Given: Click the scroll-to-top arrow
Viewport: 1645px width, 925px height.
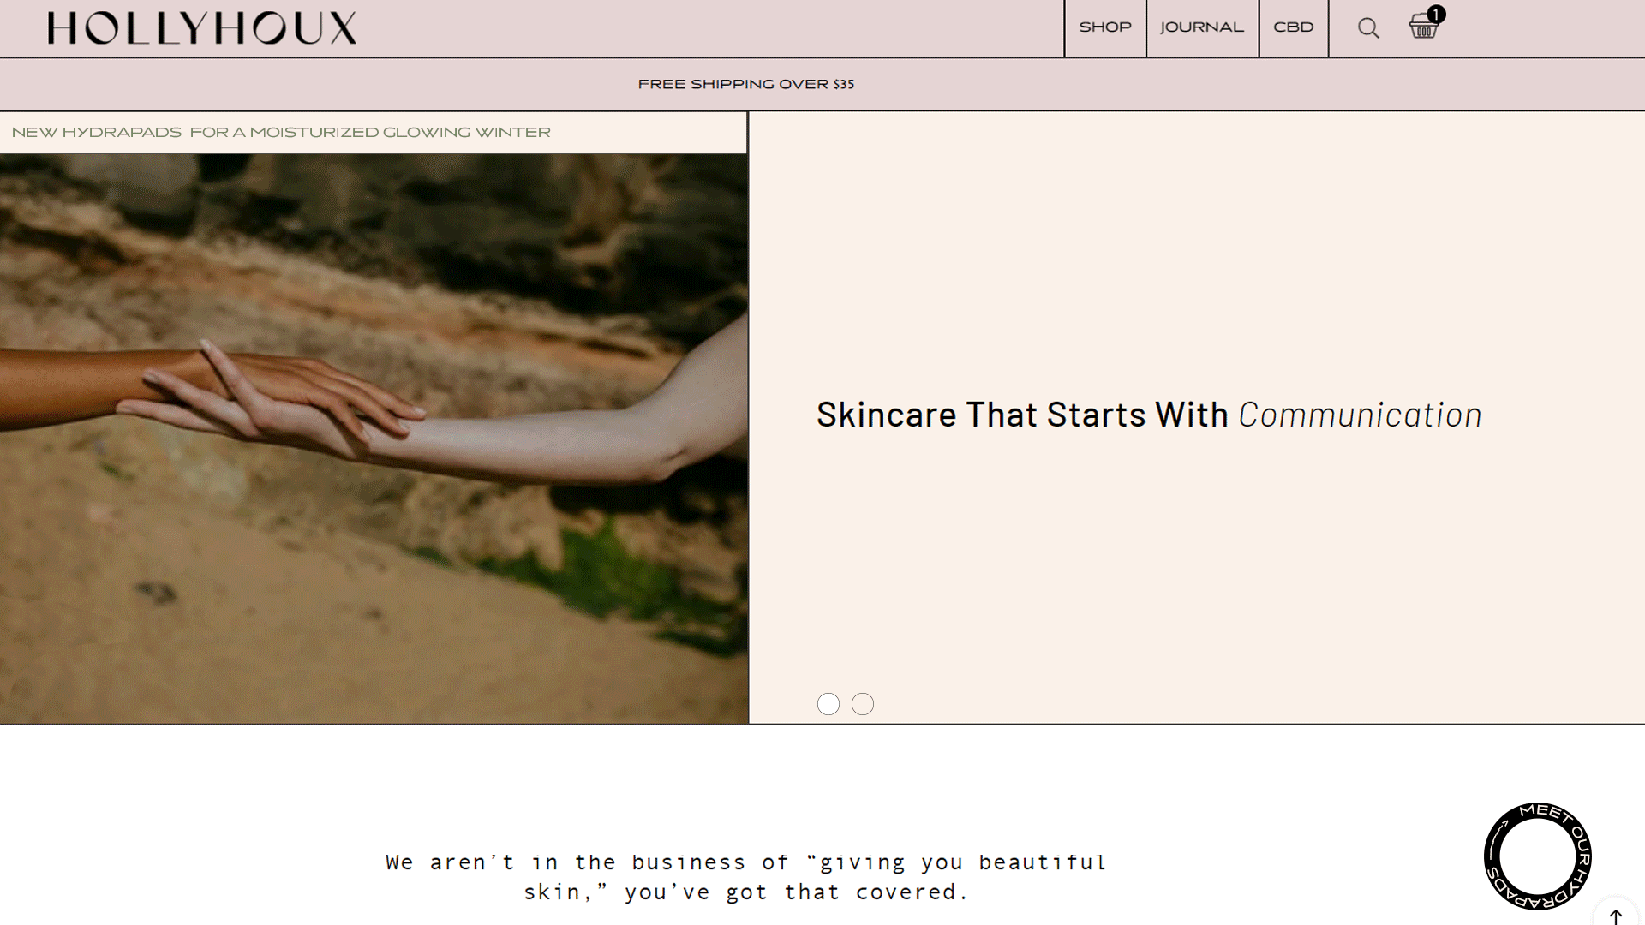Looking at the screenshot, I should point(1616,916).
